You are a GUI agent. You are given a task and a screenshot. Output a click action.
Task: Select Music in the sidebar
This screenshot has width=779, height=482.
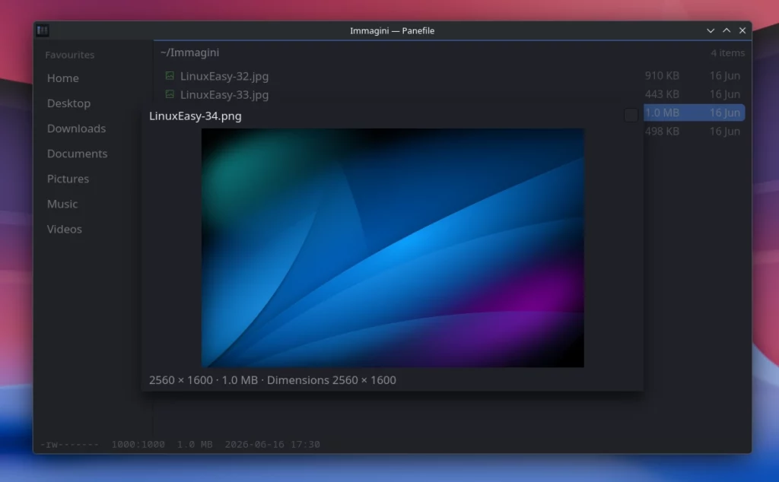[x=62, y=204]
